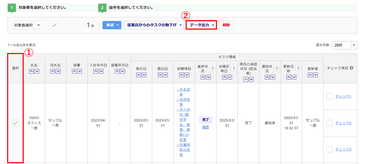Click the gear icon beside チェック項目
Viewport: 365px width, 164px height.
point(351,68)
